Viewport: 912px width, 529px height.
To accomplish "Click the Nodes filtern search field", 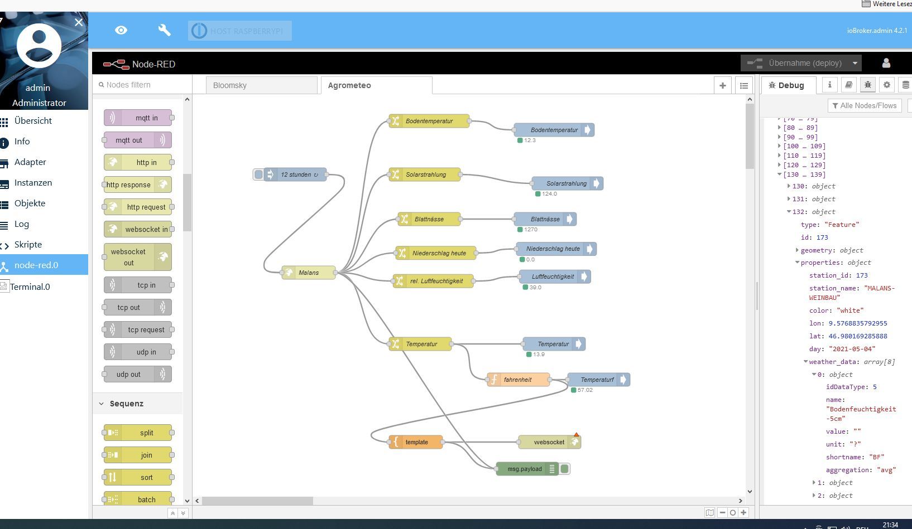I will click(142, 85).
